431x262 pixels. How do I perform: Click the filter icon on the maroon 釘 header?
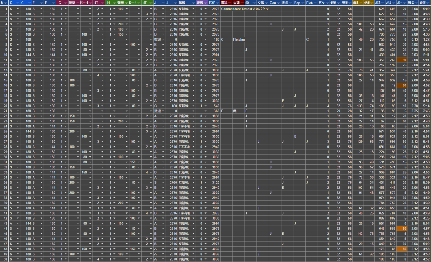pyautogui.click(x=102, y=3)
